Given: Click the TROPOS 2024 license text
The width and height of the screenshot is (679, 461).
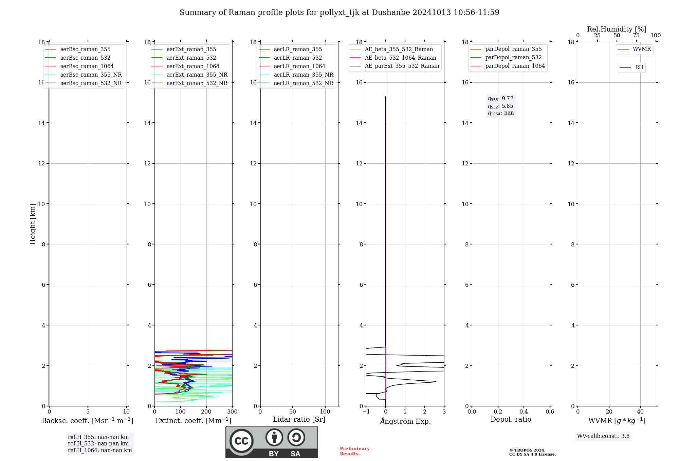Looking at the screenshot, I should click(x=532, y=452).
